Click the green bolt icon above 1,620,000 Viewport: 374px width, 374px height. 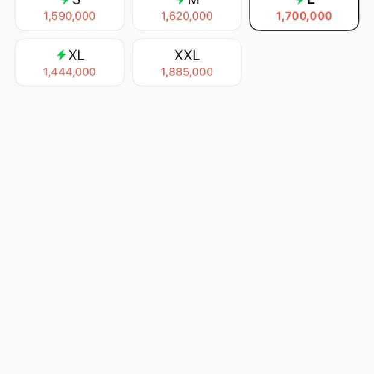point(180,2)
